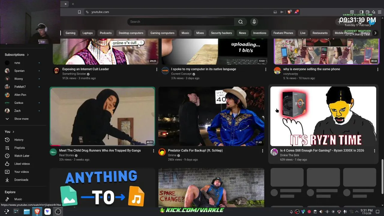Screen dimensions: 384x216
Task: Select the Security hackers chip
Action: pos(221,33)
